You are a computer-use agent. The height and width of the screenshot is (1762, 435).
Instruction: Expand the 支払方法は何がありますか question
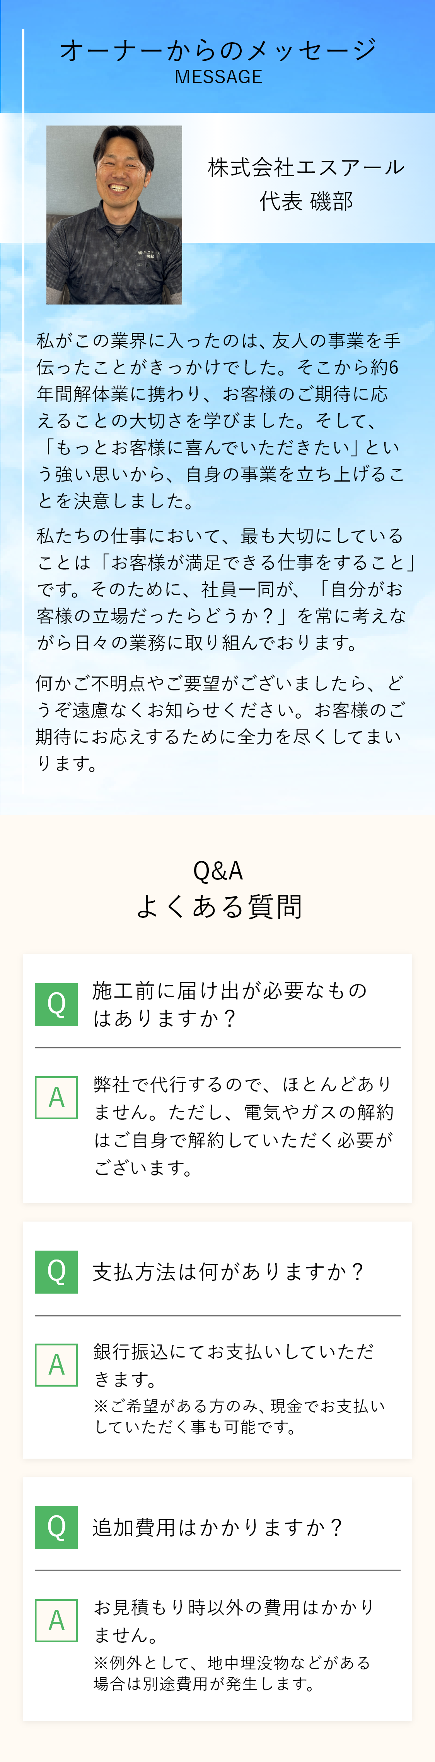pos(228,1272)
